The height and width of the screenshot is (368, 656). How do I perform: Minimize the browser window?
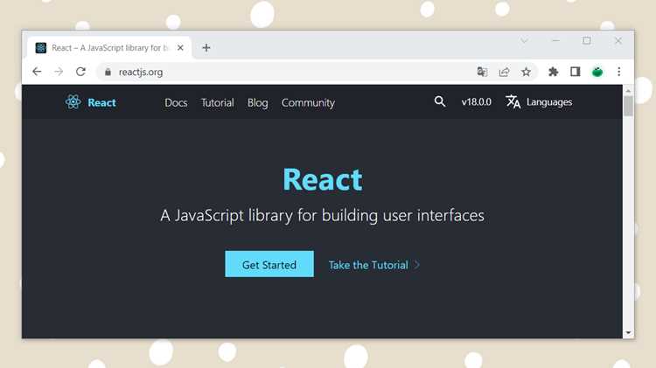[555, 40]
